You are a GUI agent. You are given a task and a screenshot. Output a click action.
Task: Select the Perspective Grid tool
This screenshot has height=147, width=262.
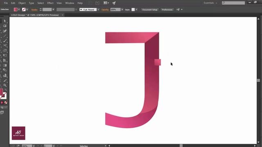5,60
